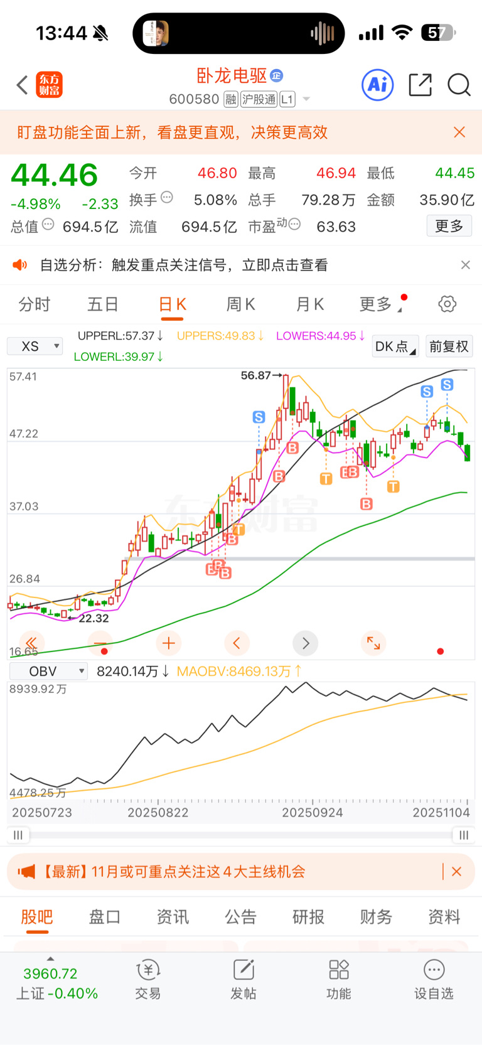Open the 公告 tab

(240, 917)
